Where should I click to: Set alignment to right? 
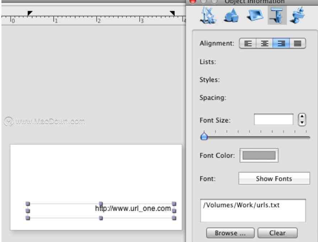pos(281,43)
